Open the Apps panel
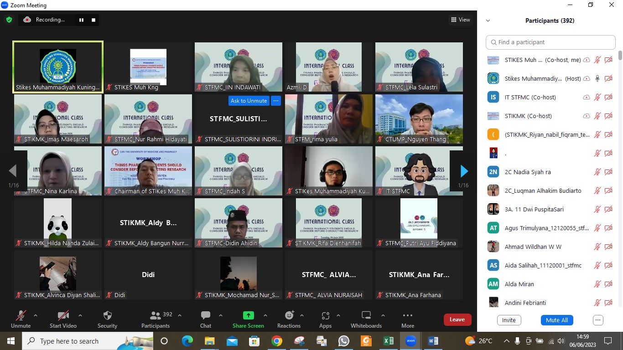Viewport: 623px width, 350px height. [x=325, y=319]
